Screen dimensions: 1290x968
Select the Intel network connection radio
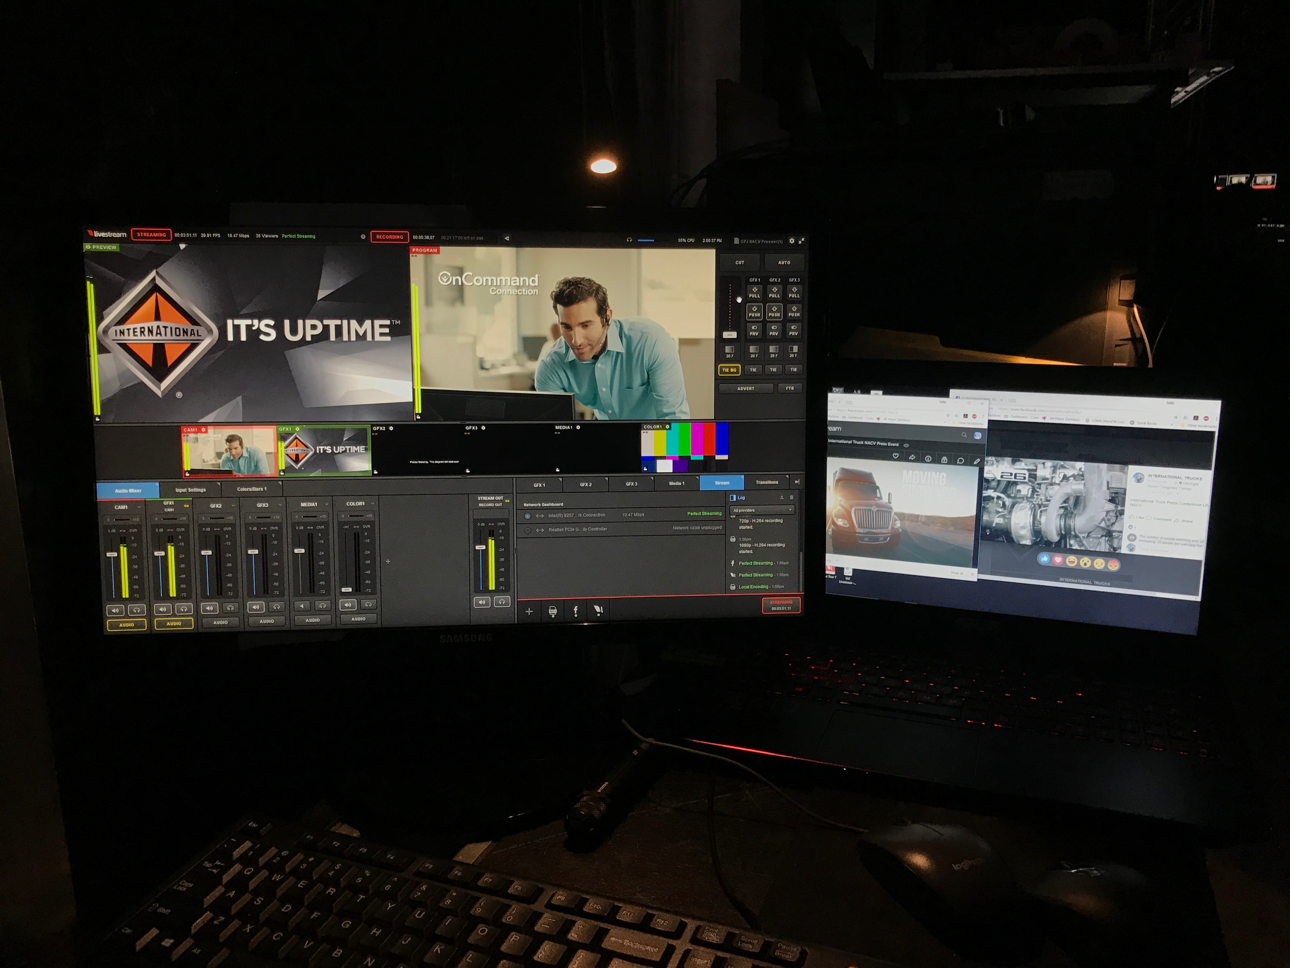[527, 516]
